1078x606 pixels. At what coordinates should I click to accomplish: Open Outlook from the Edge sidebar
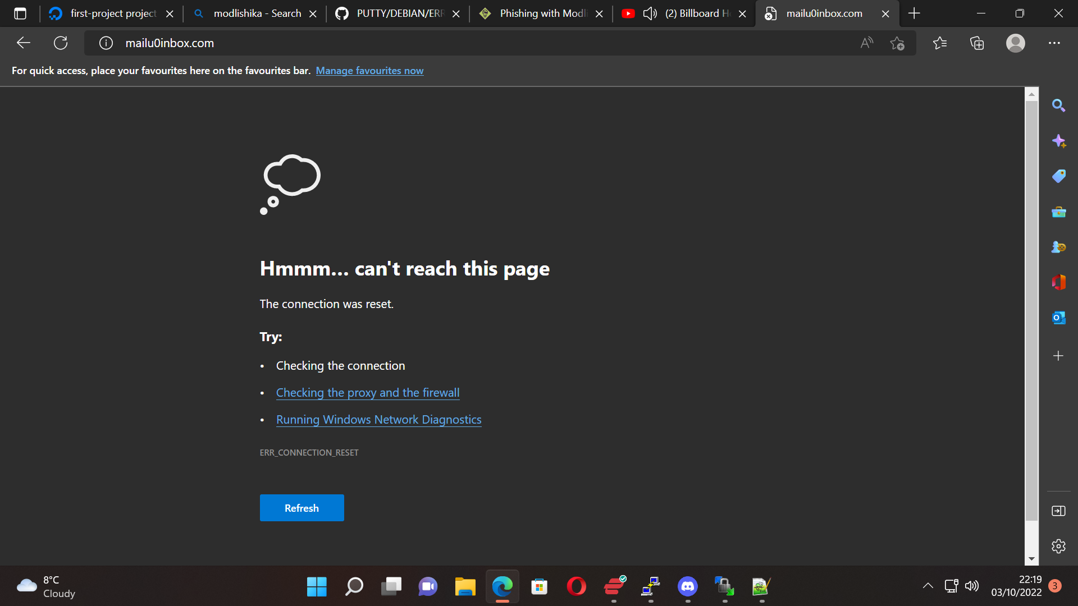[x=1059, y=317]
